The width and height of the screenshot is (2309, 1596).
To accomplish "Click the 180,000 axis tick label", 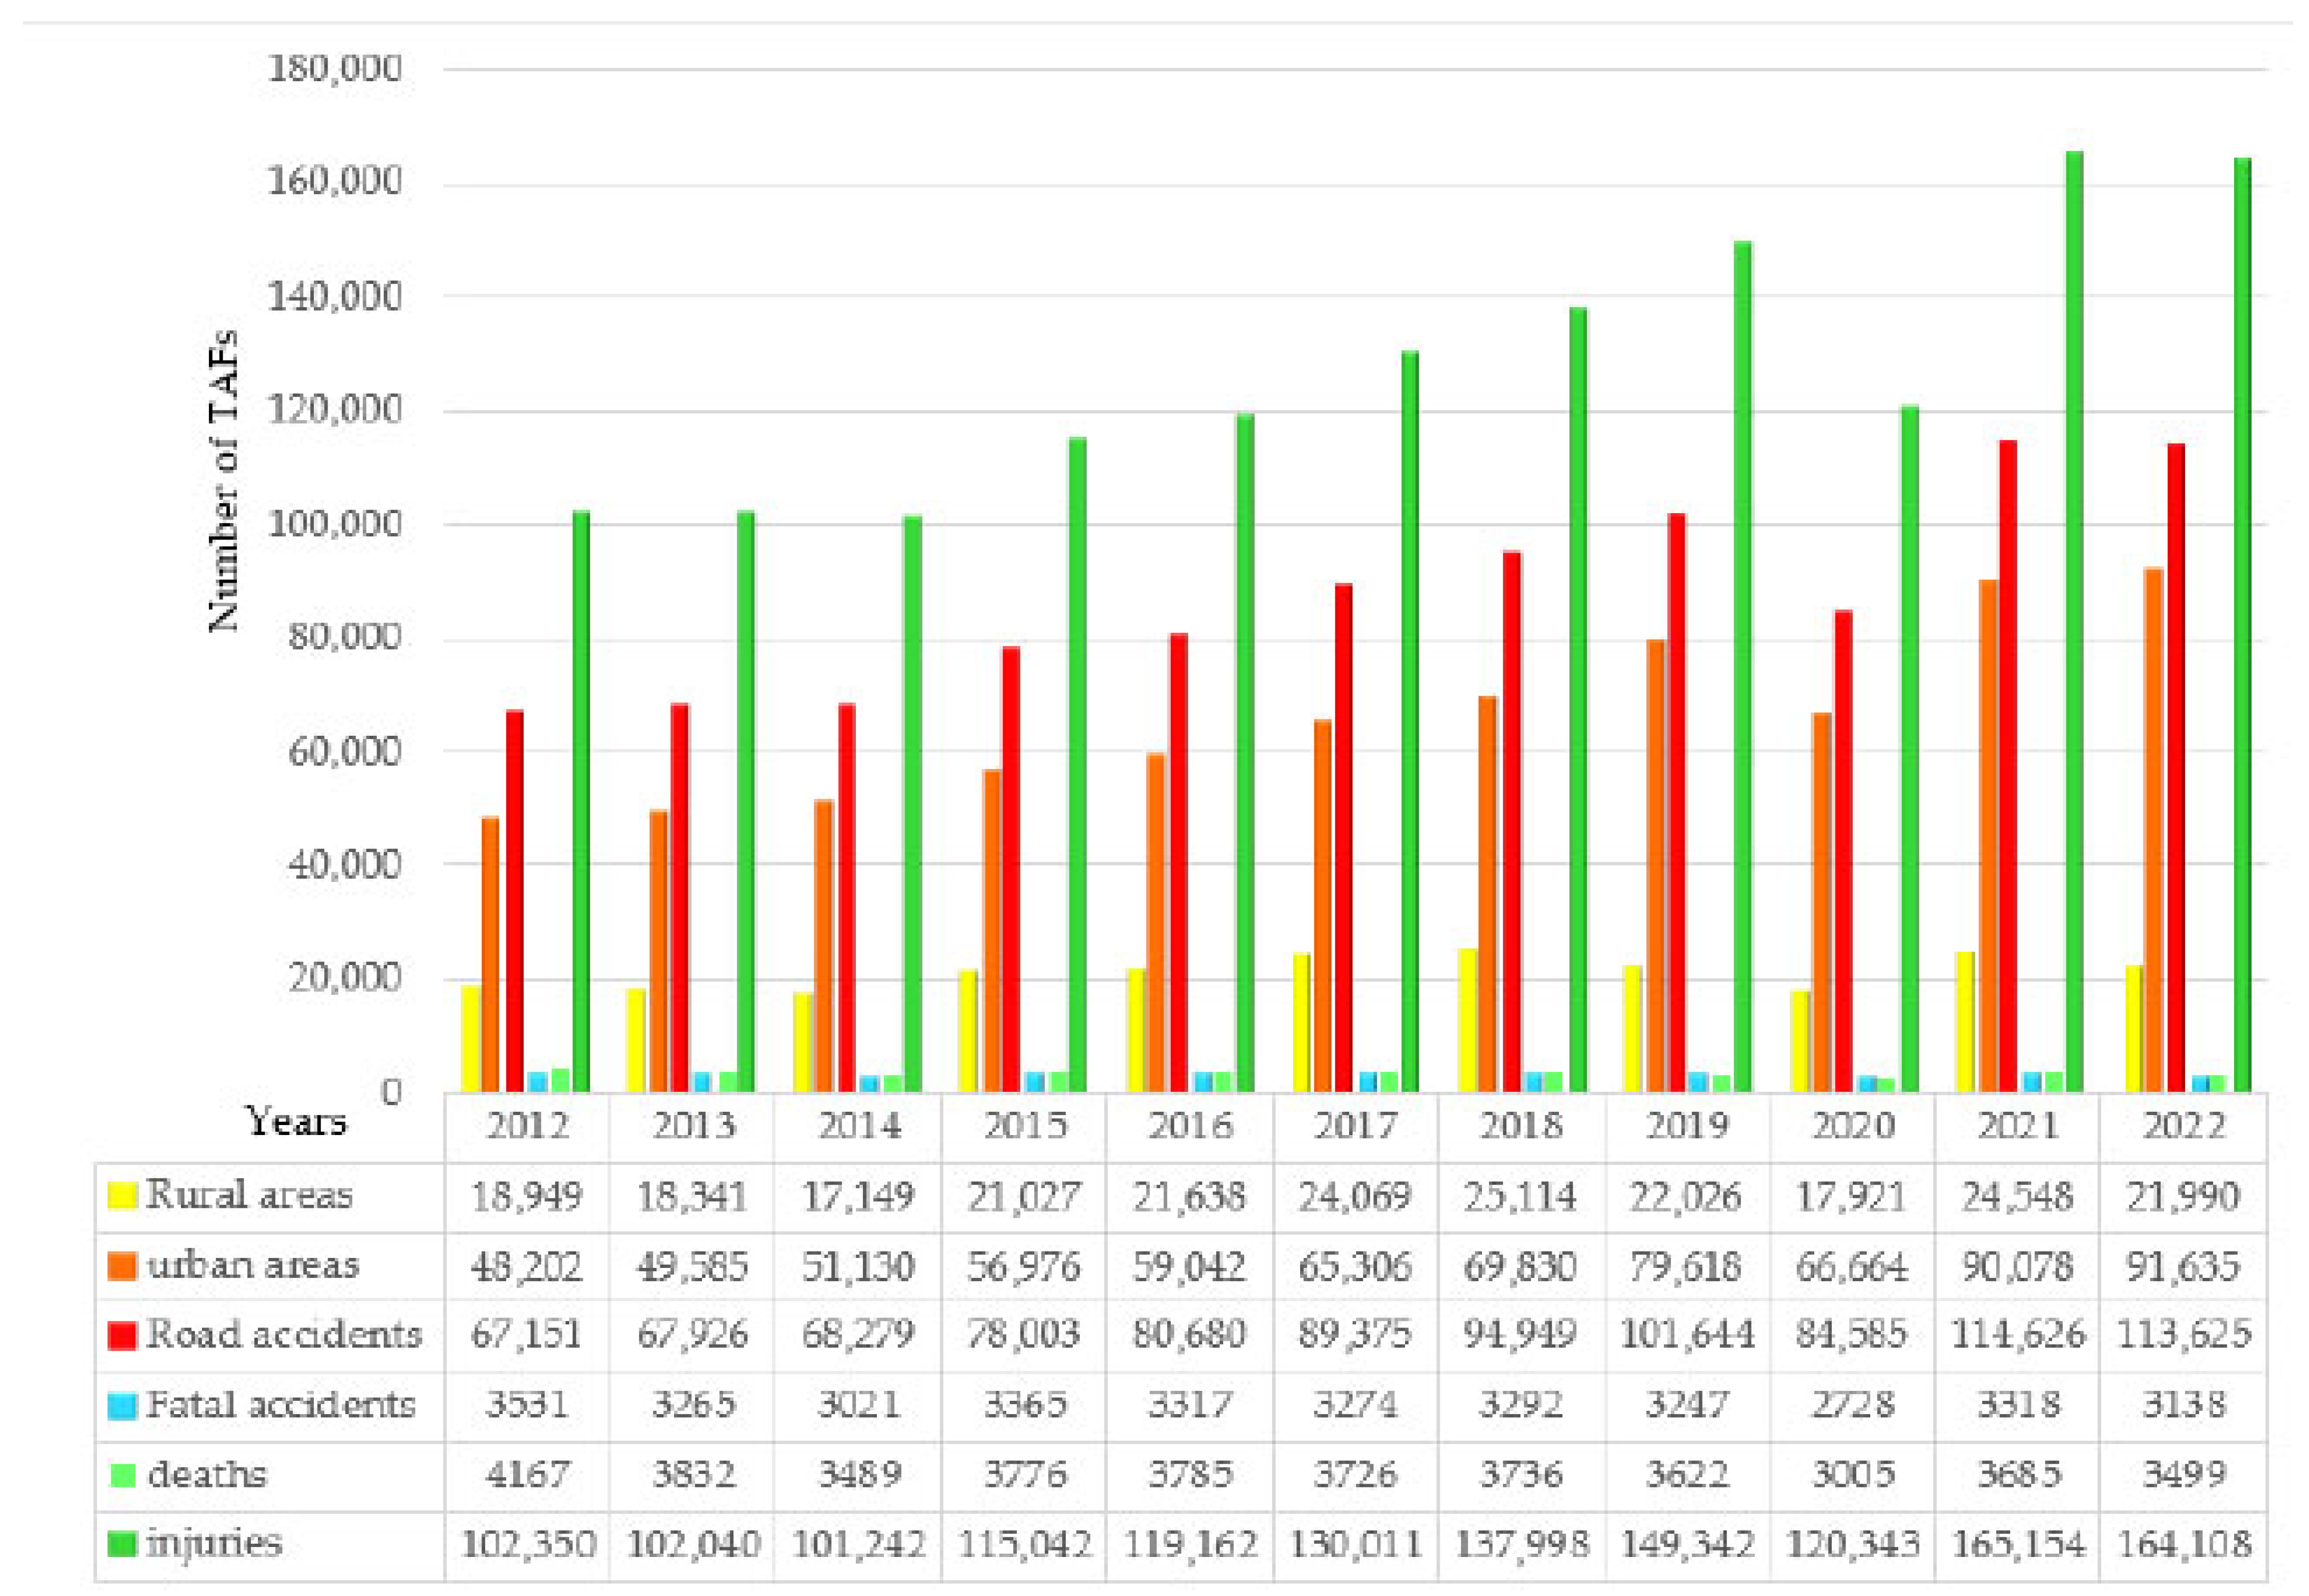I will click(x=334, y=68).
